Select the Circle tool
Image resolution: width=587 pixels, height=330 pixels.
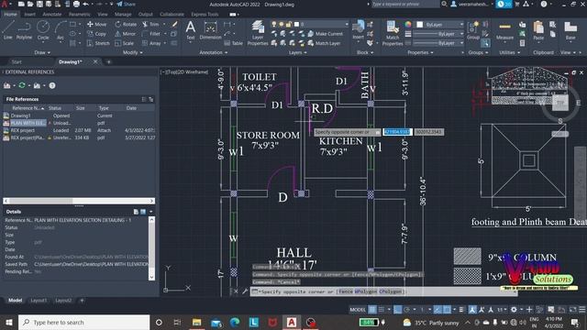click(43, 30)
